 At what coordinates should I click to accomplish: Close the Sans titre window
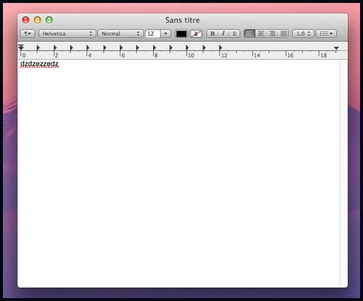[25, 20]
